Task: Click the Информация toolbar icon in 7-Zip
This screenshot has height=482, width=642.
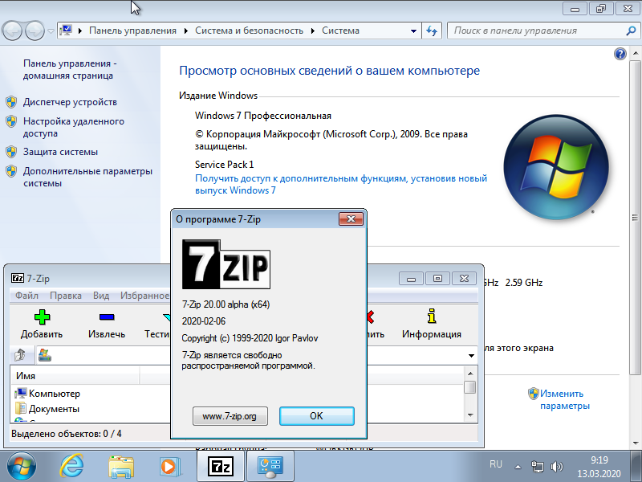Action: 432,317
